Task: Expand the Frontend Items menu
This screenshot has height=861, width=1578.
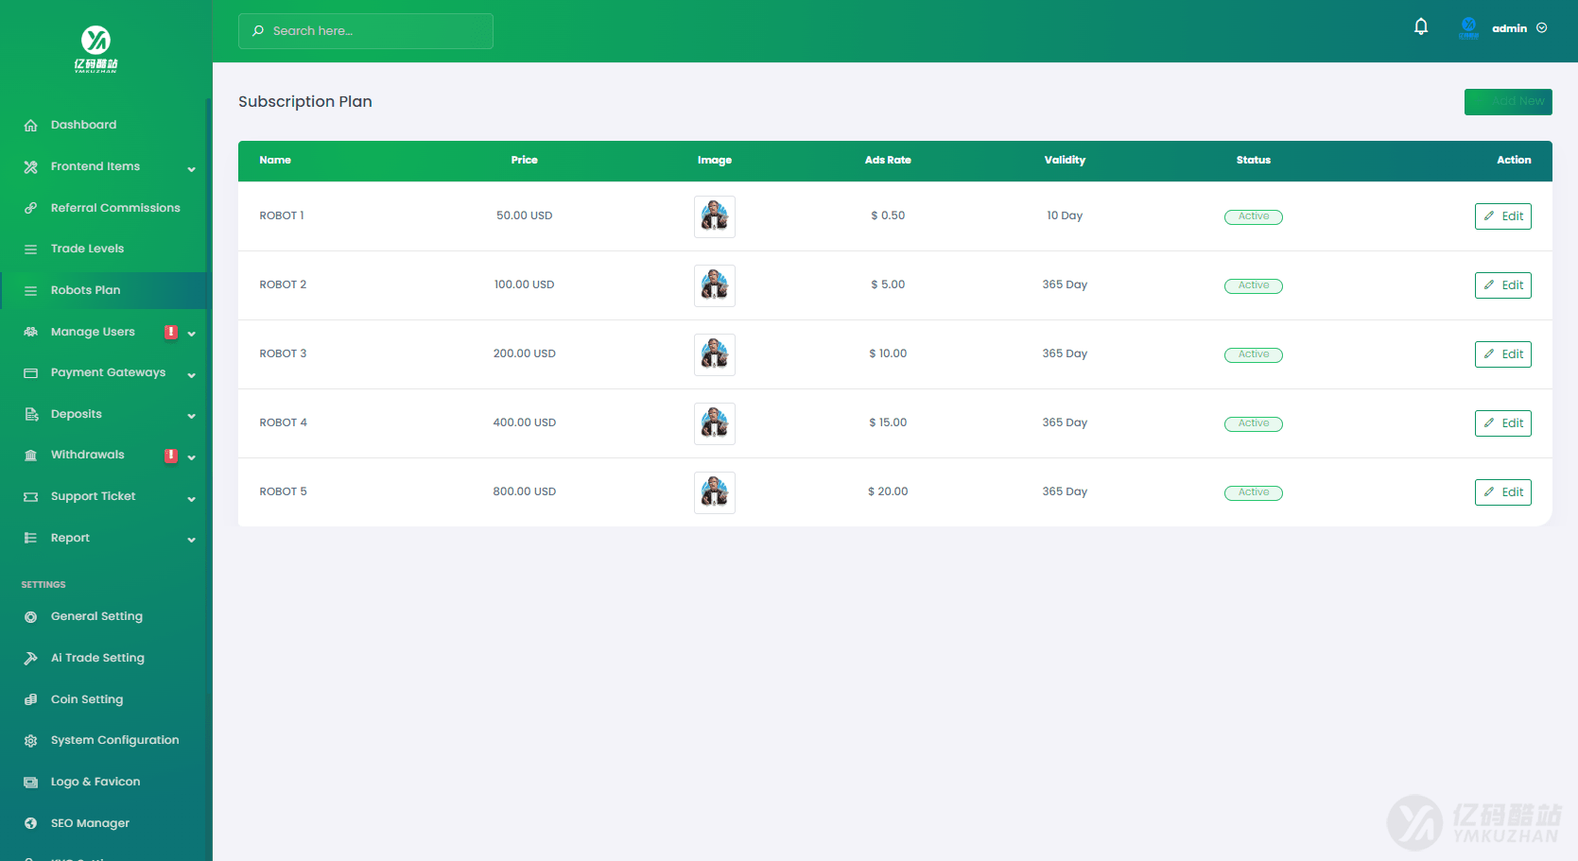Action: point(95,165)
